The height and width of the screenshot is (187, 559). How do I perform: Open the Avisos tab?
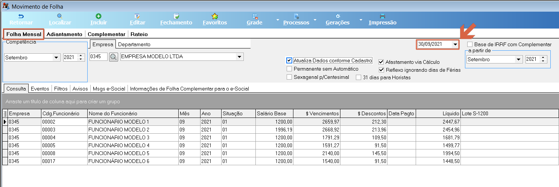[79, 89]
